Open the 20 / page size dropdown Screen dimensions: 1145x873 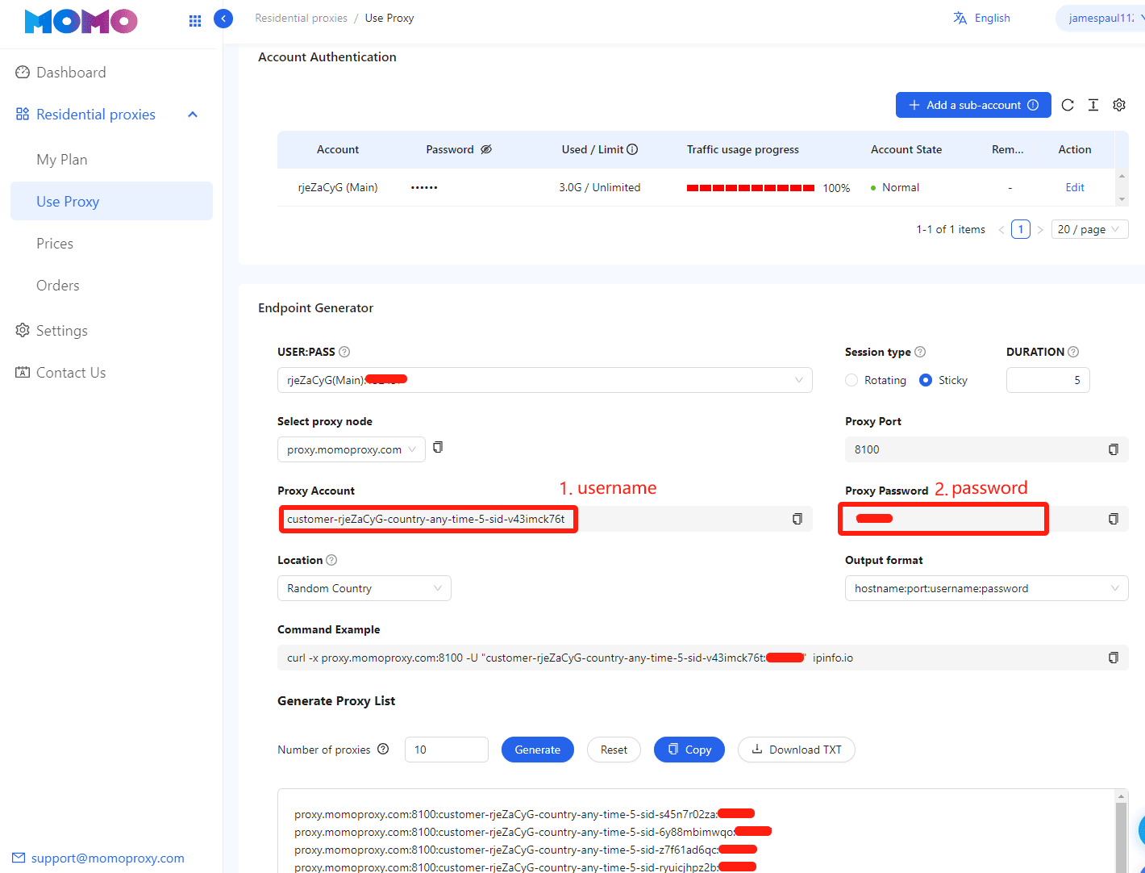[x=1090, y=229]
